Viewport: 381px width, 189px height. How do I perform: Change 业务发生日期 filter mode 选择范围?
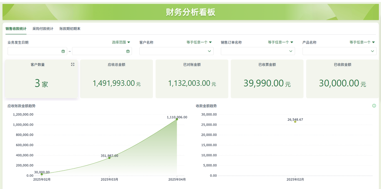point(121,42)
